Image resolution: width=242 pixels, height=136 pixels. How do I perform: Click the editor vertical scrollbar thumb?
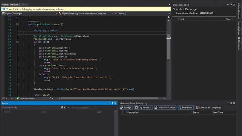point(169,47)
